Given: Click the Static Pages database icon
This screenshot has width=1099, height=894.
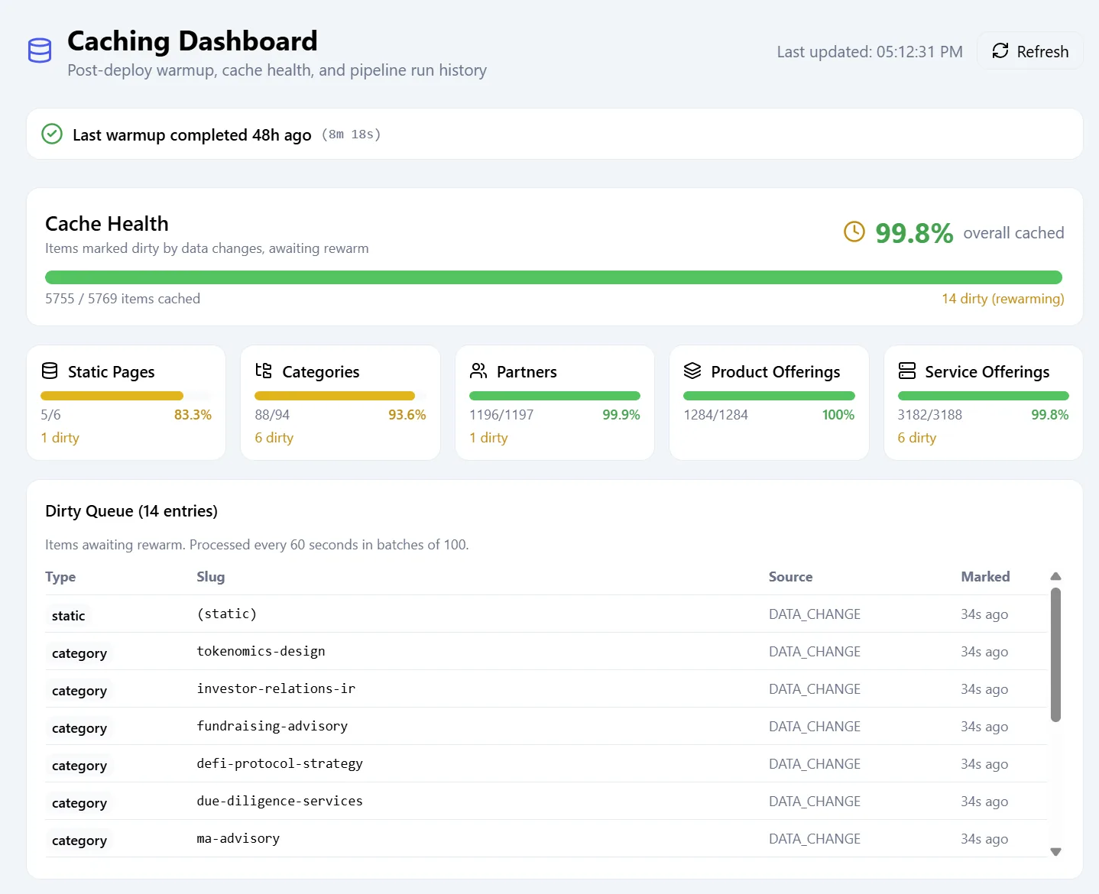Looking at the screenshot, I should (x=50, y=371).
